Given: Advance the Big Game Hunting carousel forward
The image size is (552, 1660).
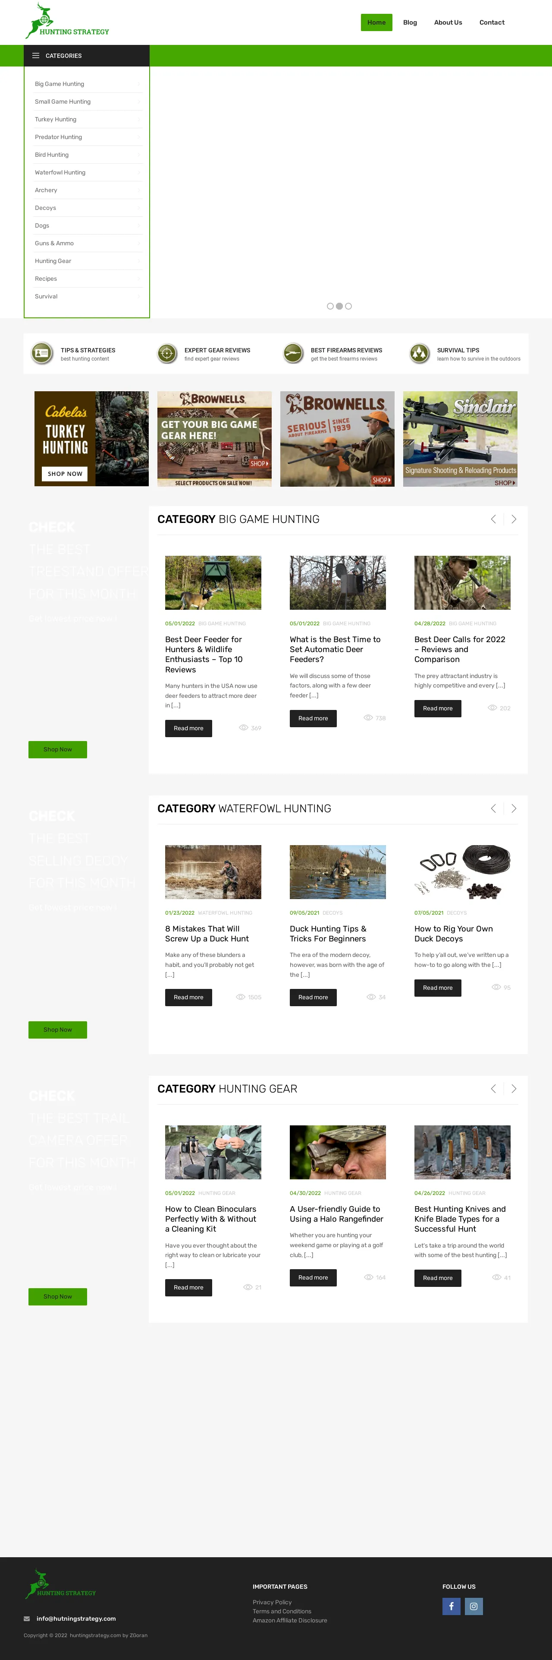Looking at the screenshot, I should pos(513,520).
